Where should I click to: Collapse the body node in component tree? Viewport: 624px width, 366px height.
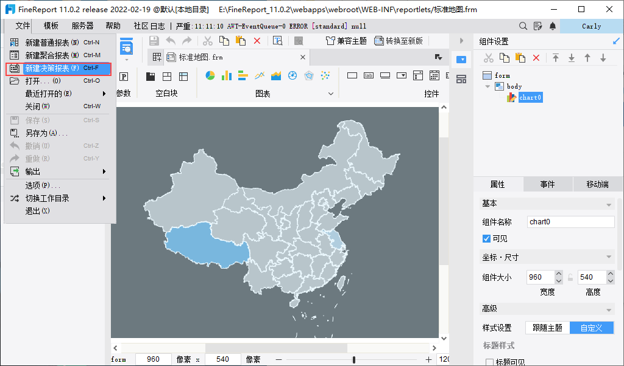[487, 86]
